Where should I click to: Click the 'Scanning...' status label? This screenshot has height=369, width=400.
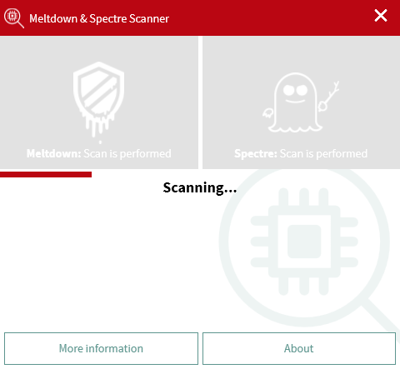(200, 188)
